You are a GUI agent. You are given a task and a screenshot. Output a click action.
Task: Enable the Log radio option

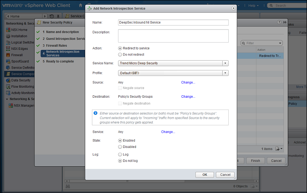pos(120,154)
